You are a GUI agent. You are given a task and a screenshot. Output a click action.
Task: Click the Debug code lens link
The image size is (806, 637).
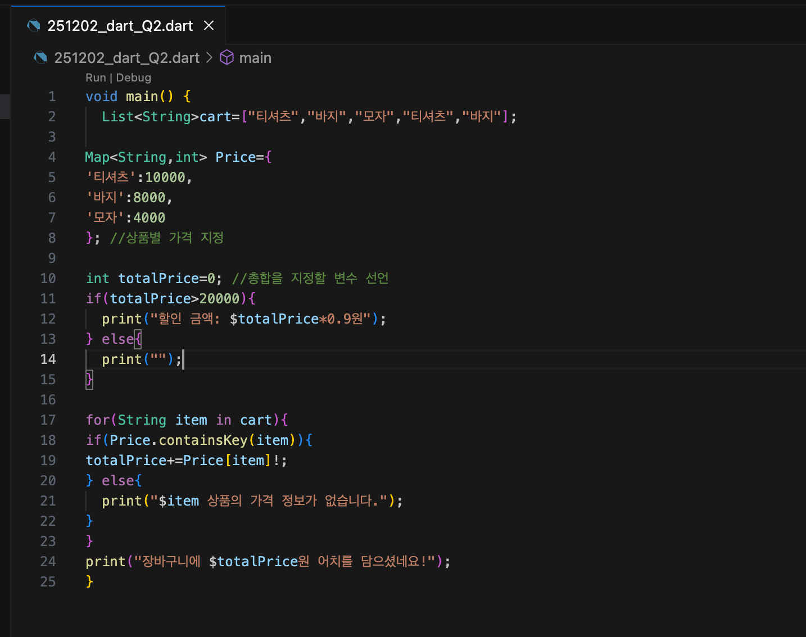(x=134, y=78)
